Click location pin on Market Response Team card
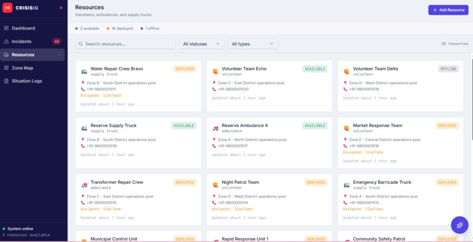The image size is (473, 242). coord(345,139)
